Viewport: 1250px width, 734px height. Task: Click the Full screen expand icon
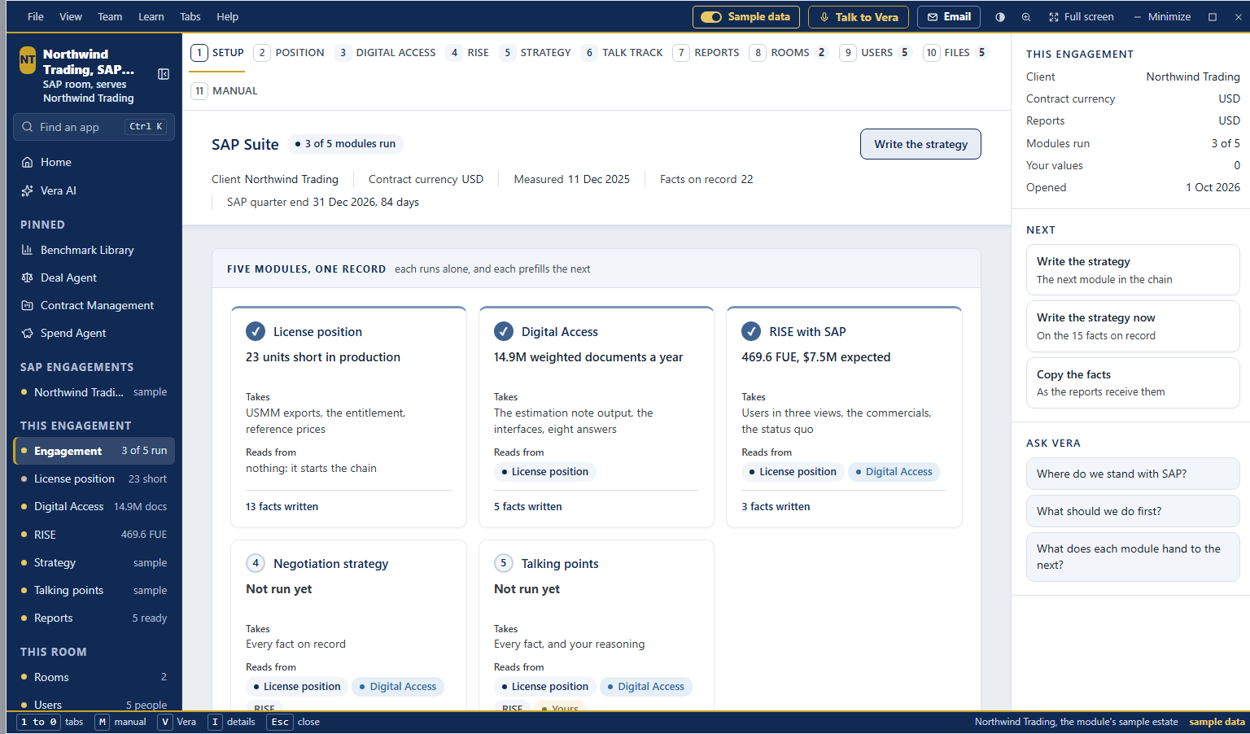pyautogui.click(x=1054, y=17)
